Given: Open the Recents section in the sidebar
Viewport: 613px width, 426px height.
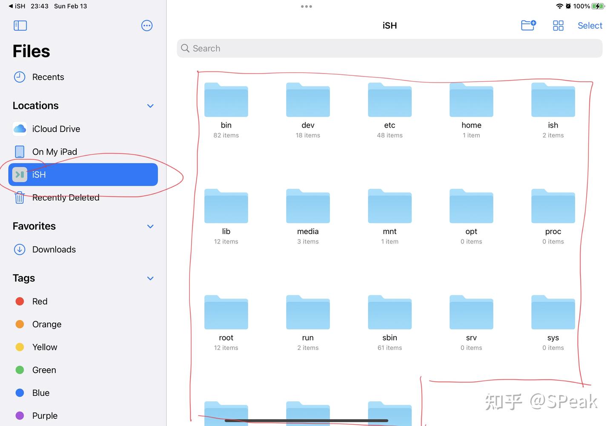Looking at the screenshot, I should click(x=48, y=77).
